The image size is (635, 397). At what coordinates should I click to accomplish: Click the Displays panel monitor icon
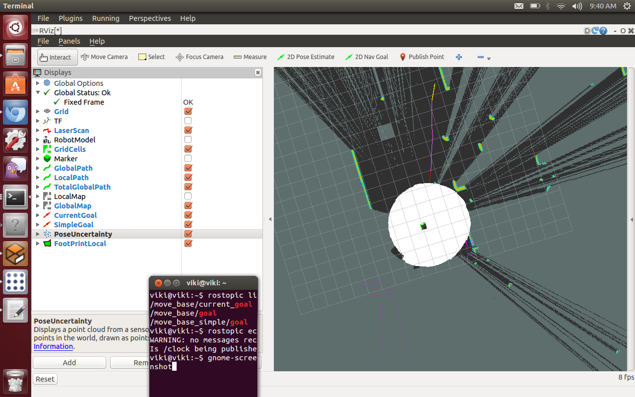pos(37,72)
